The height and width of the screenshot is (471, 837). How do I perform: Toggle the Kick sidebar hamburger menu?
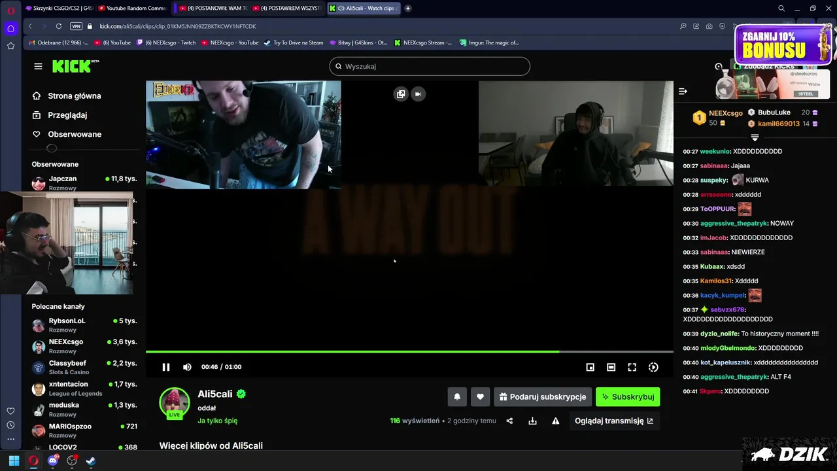(38, 66)
